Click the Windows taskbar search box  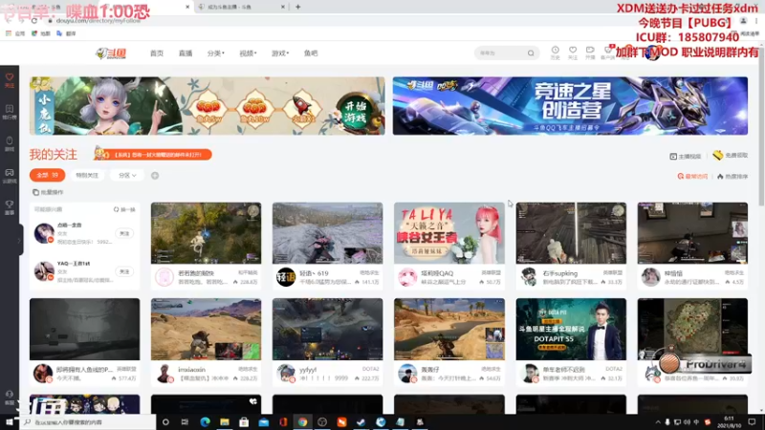pos(88,422)
